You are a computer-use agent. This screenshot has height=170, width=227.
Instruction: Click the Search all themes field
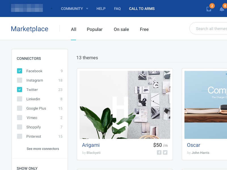point(210,29)
